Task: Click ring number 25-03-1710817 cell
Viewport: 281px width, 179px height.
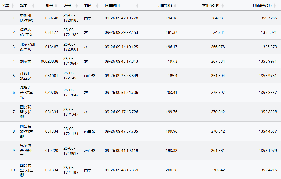Action: tap(71, 151)
